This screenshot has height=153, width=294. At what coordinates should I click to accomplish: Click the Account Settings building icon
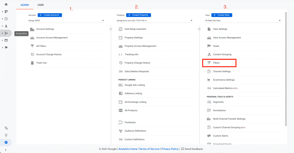point(32,29)
